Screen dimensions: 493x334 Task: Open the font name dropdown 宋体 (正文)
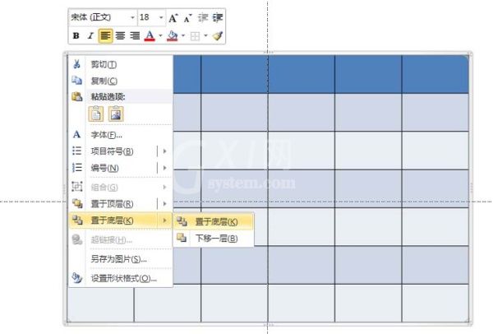tap(132, 17)
